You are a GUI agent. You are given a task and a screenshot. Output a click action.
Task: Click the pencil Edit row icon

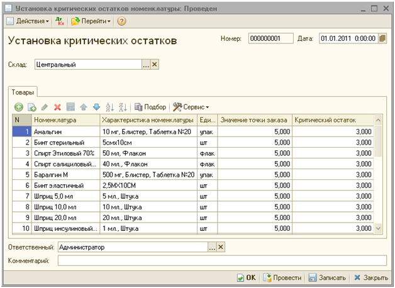[x=45, y=108]
